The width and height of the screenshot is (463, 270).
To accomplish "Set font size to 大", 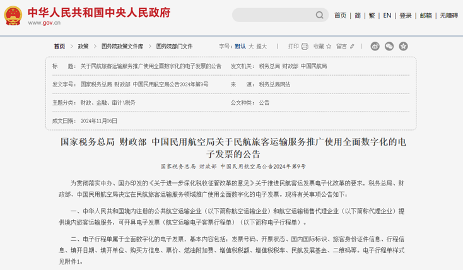I will 250,46.
